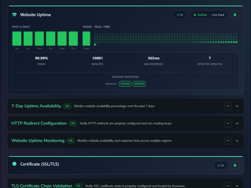Expand the Website Uptime Monitoring row
Screen dimensions: 251x188
(x=237, y=141)
